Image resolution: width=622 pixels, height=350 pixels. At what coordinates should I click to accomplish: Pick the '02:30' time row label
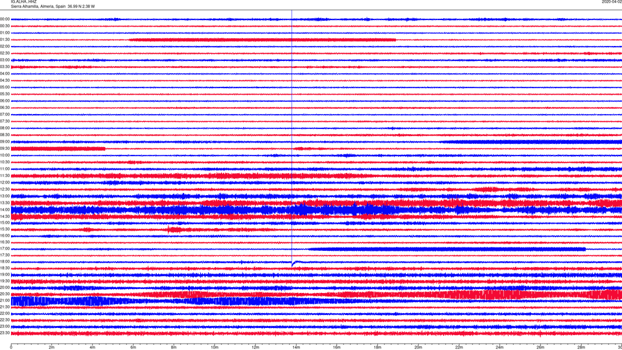point(5,53)
